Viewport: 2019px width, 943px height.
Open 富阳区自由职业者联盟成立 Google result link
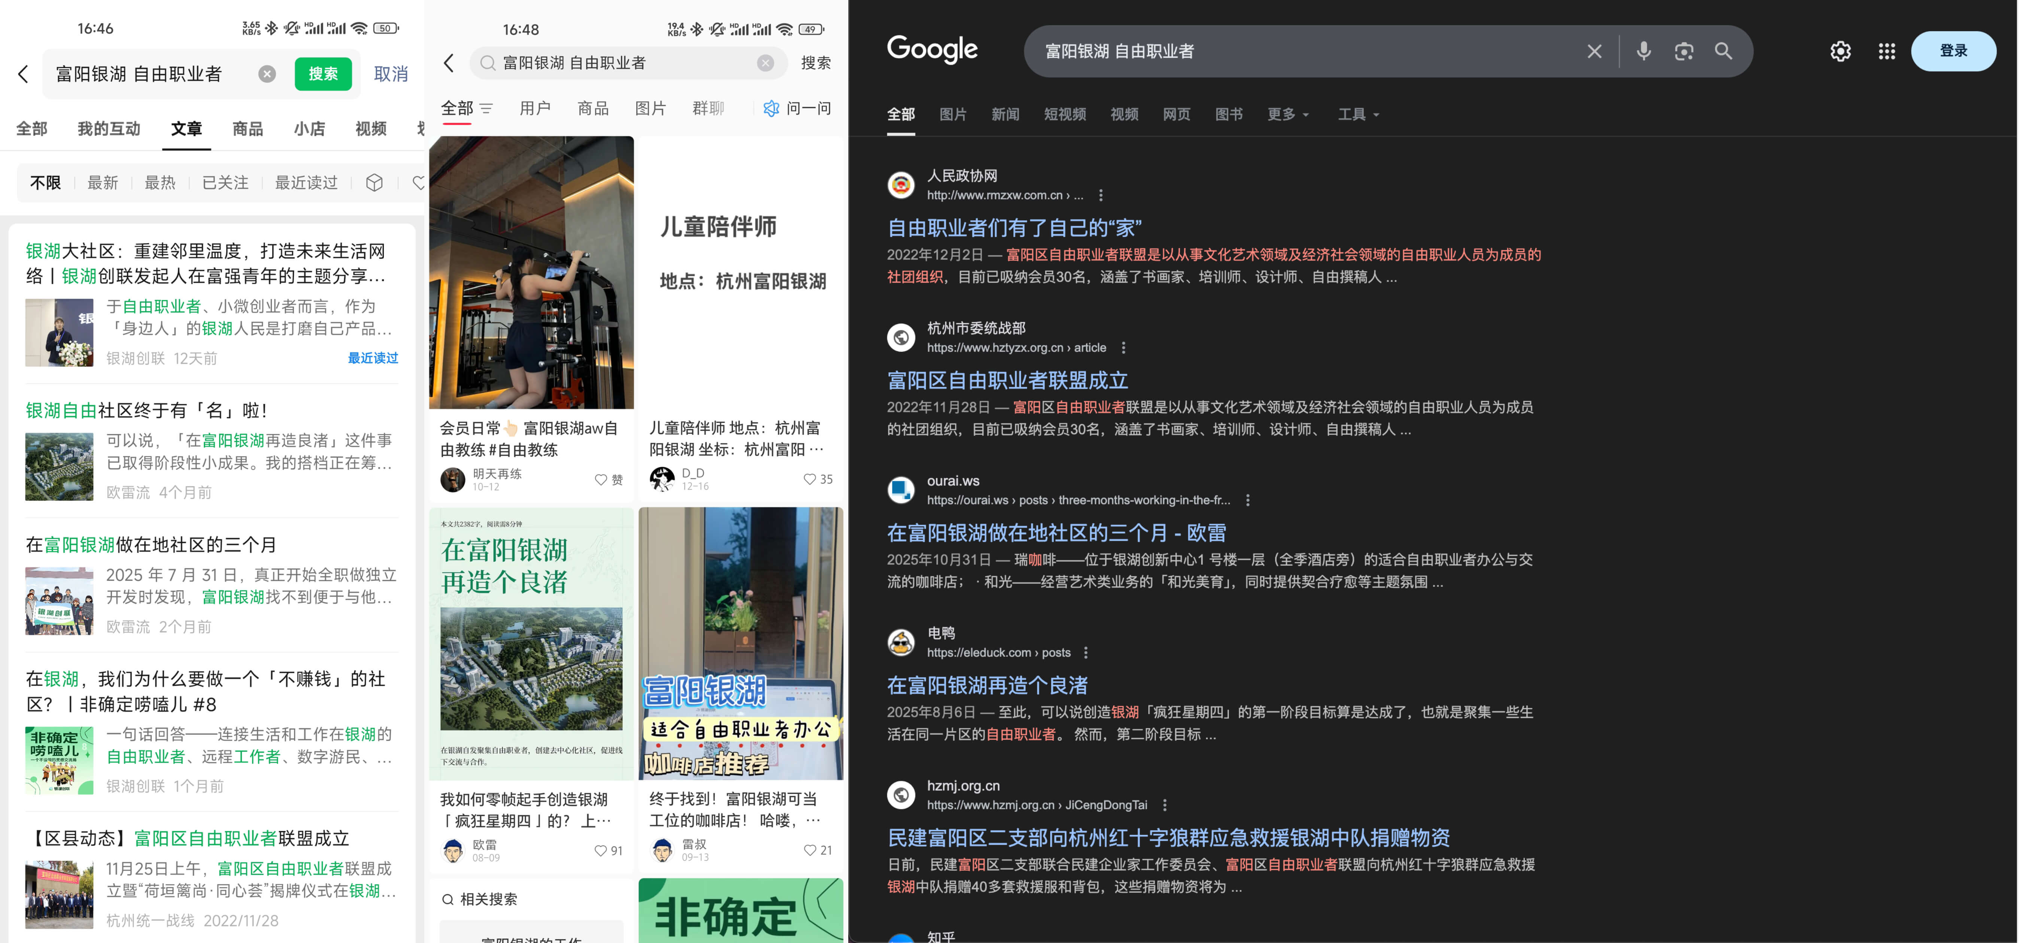coord(1007,380)
